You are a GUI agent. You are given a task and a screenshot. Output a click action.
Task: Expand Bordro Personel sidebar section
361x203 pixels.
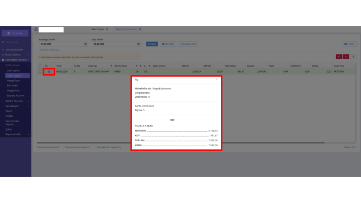pyautogui.click(x=16, y=101)
